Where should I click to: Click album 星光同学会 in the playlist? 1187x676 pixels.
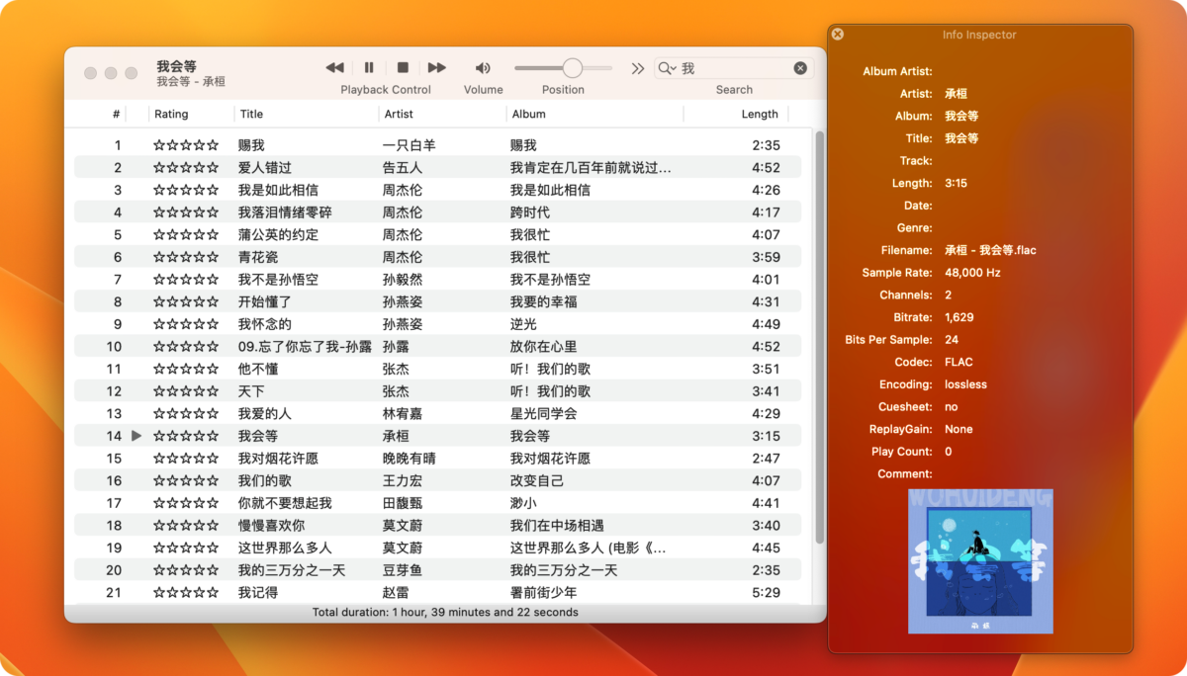click(x=543, y=413)
